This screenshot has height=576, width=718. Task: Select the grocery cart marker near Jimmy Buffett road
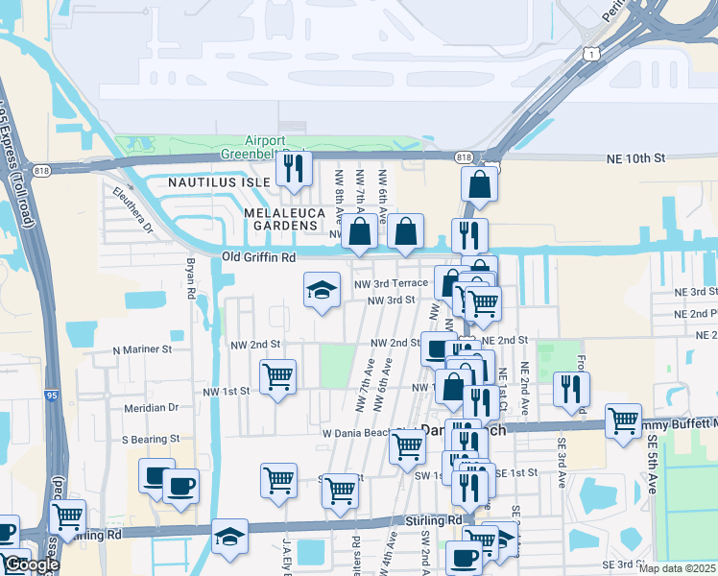623,422
